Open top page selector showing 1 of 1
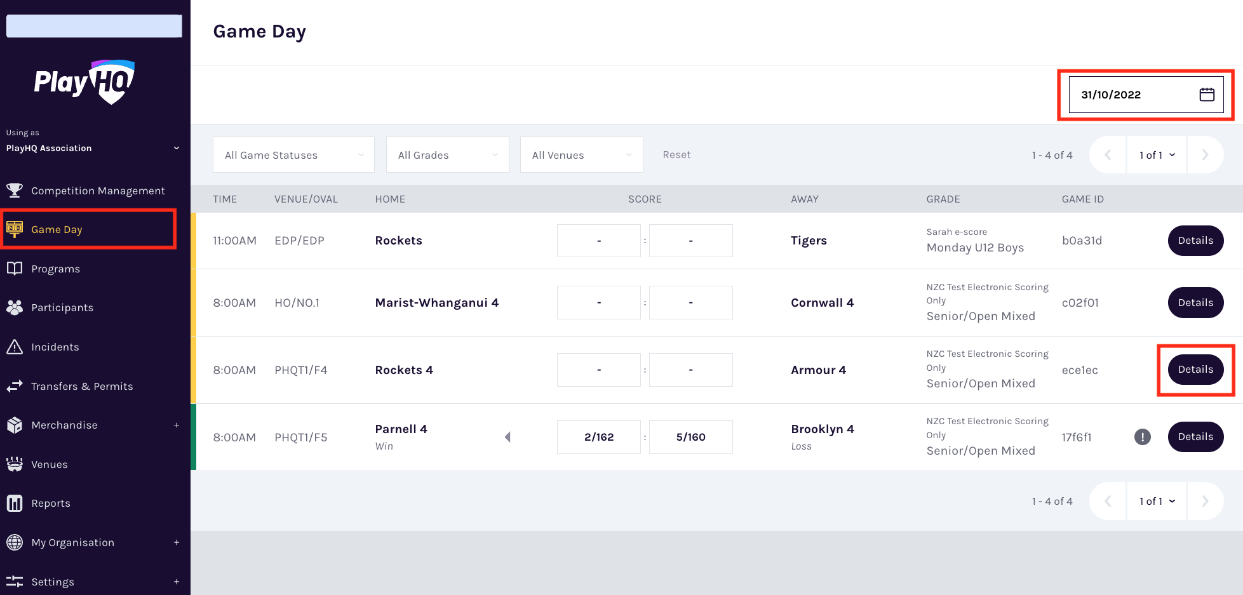 coord(1156,155)
